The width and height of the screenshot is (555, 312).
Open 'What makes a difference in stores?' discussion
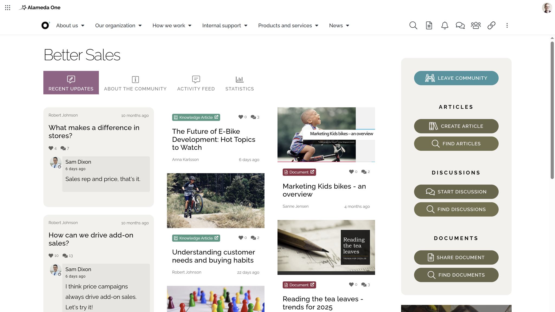click(x=94, y=132)
